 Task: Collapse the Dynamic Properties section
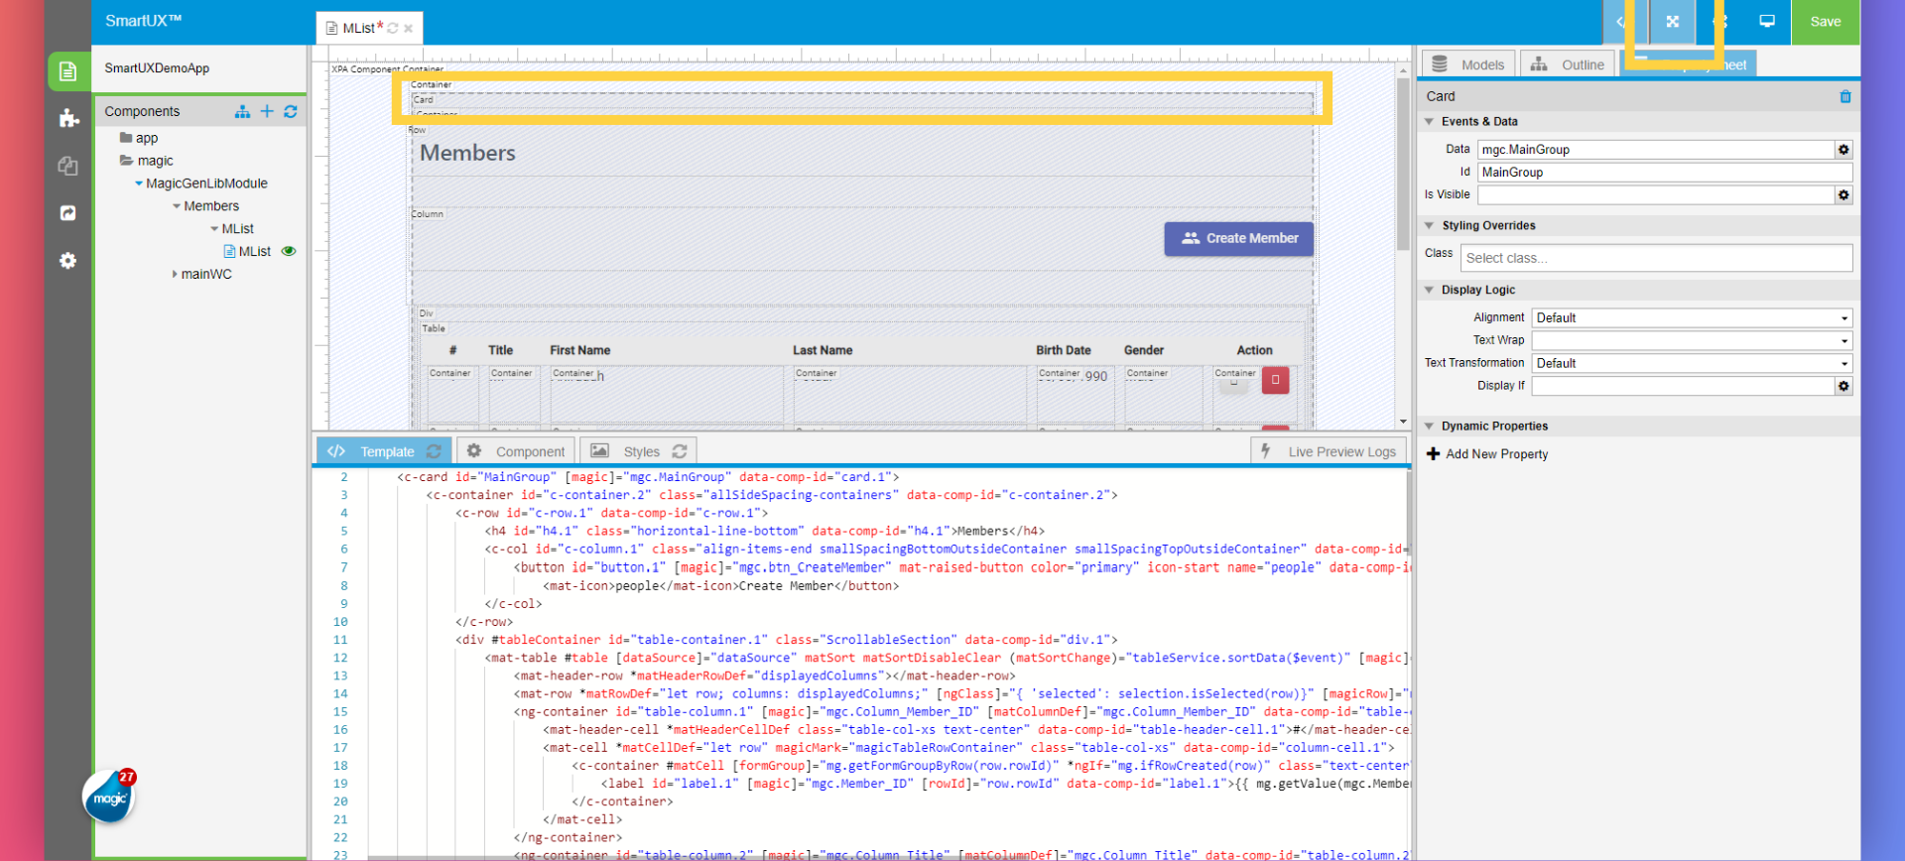tap(1429, 427)
